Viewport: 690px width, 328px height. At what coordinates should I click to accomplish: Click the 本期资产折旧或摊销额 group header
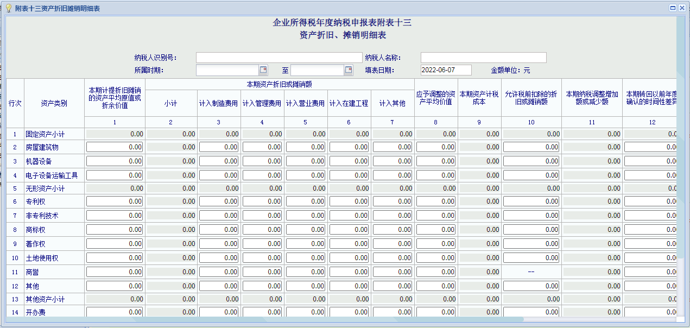[280, 84]
